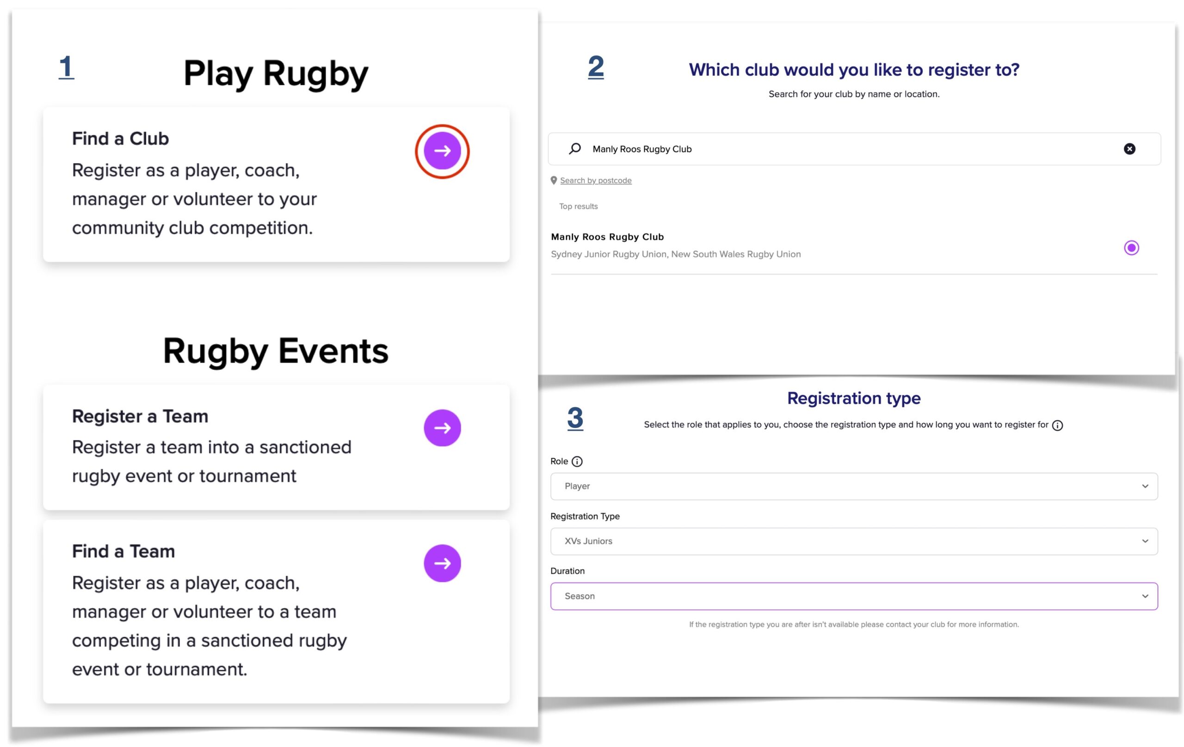Viewport: 1184px width, 747px height.
Task: Select the Manly Roos Rugby Club radio button
Action: pyautogui.click(x=1131, y=248)
